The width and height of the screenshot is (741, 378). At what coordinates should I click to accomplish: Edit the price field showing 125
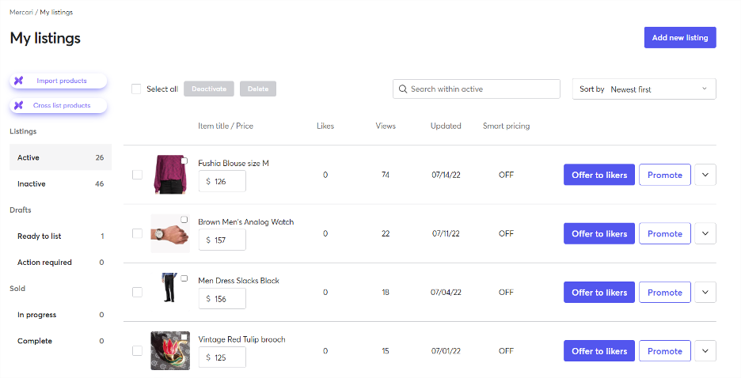pos(222,357)
